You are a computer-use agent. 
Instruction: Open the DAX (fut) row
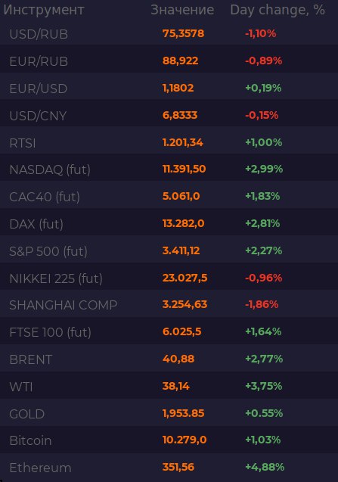[x=169, y=224]
